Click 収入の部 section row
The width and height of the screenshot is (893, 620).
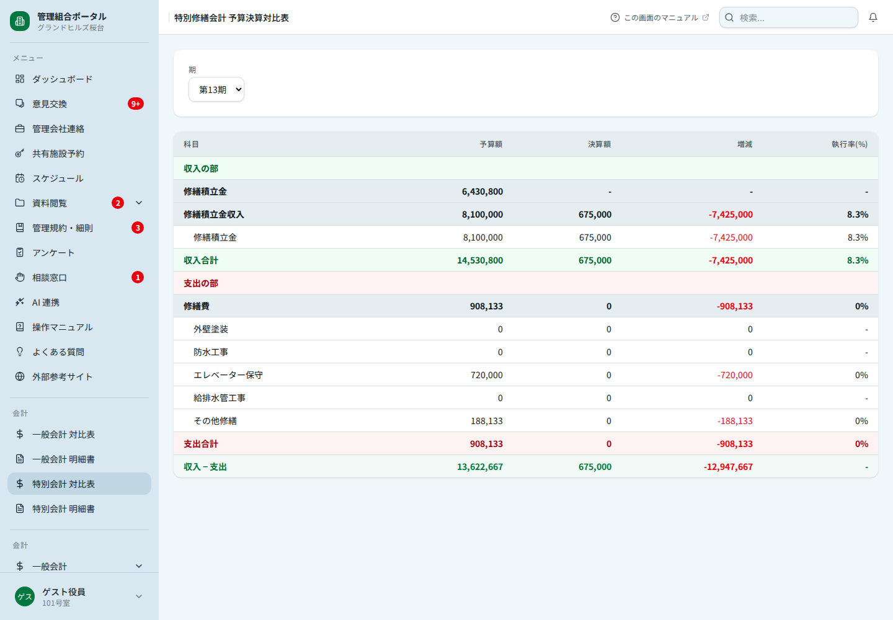tap(526, 168)
